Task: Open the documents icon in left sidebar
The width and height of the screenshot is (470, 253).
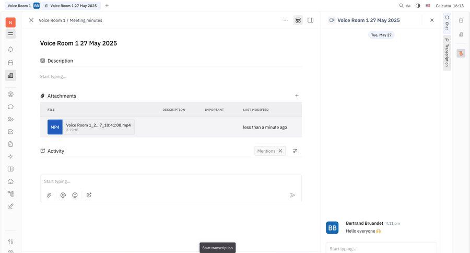Action: pos(10,144)
